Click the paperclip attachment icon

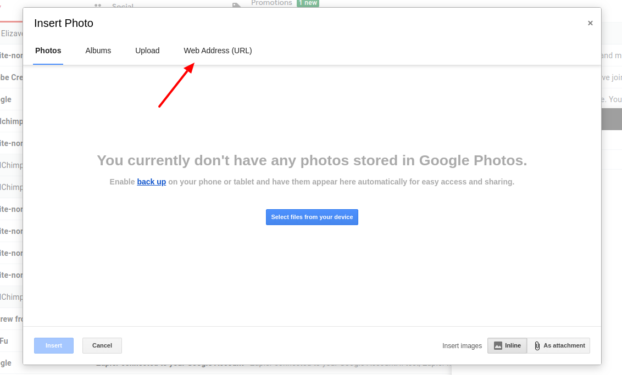click(537, 346)
